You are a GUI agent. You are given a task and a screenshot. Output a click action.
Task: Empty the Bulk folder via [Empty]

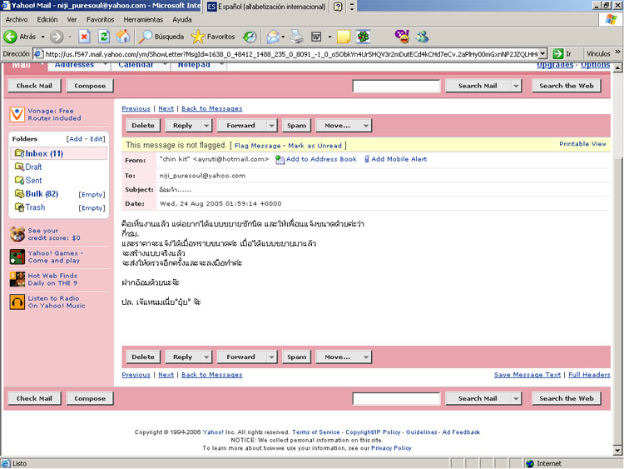[x=92, y=194]
